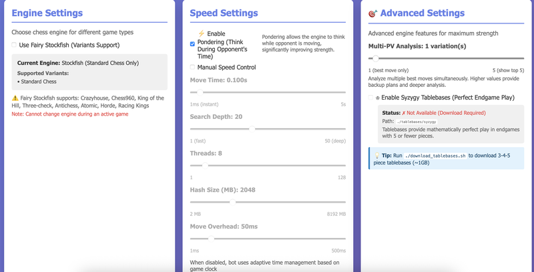Click the Move Overhead slider

point(268,238)
